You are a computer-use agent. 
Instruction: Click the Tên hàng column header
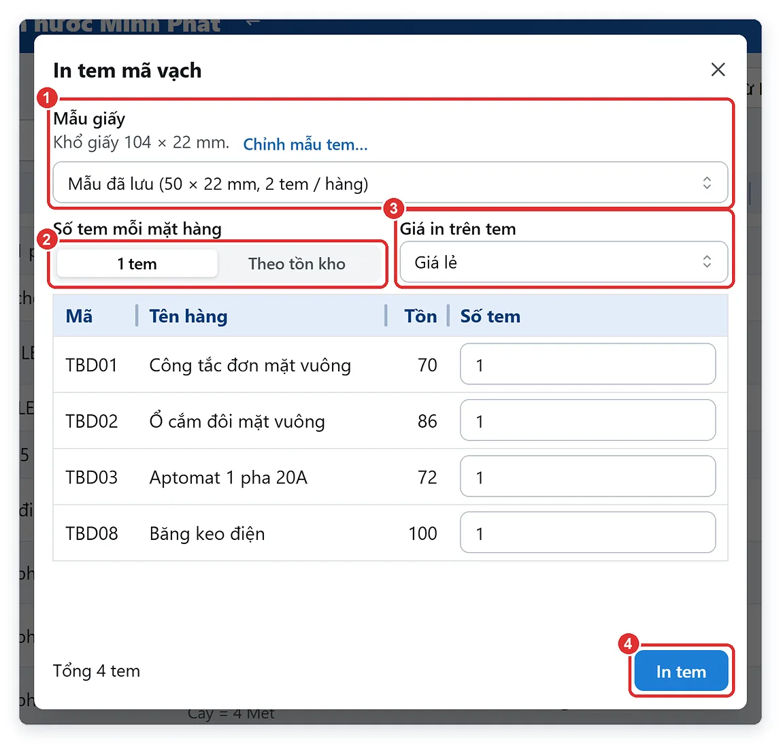coord(188,316)
